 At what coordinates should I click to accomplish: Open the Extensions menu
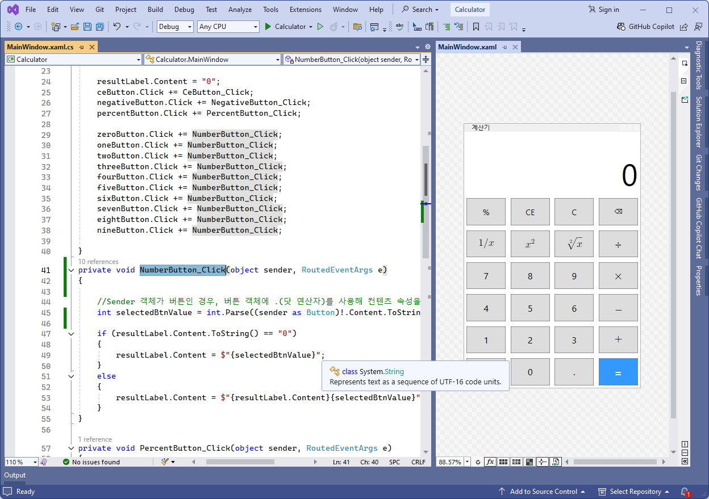305,10
